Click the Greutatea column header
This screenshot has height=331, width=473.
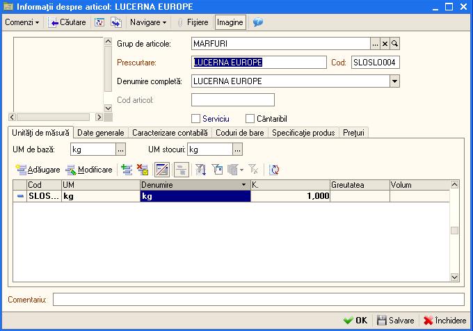(360, 185)
